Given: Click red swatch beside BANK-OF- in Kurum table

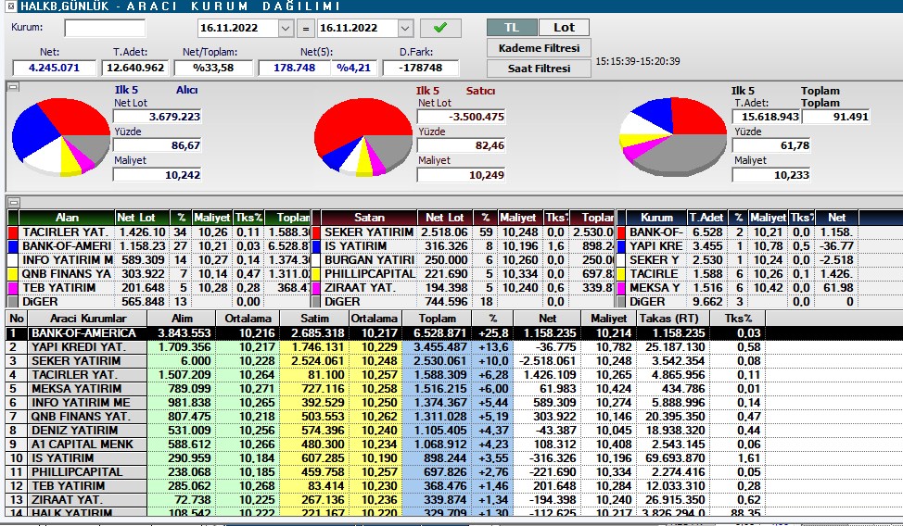Looking at the screenshot, I should 621,232.
